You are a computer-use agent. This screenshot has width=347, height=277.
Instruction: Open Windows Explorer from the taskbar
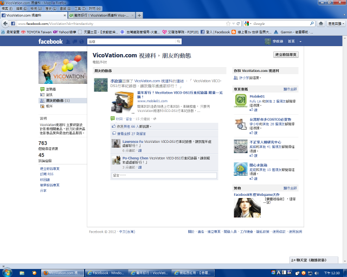[x=22, y=273]
